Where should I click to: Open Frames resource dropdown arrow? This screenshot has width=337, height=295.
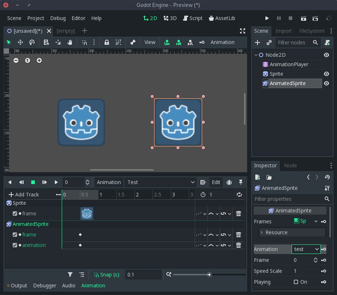pyautogui.click(x=316, y=222)
